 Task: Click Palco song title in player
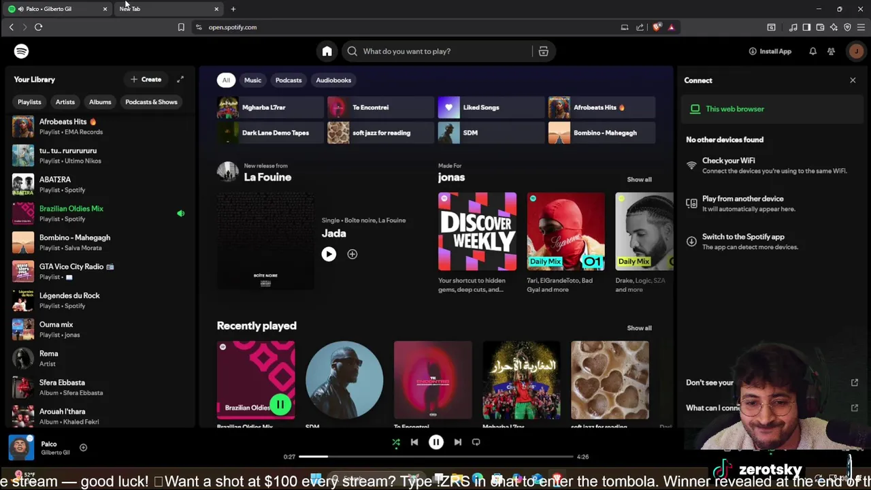pos(49,444)
